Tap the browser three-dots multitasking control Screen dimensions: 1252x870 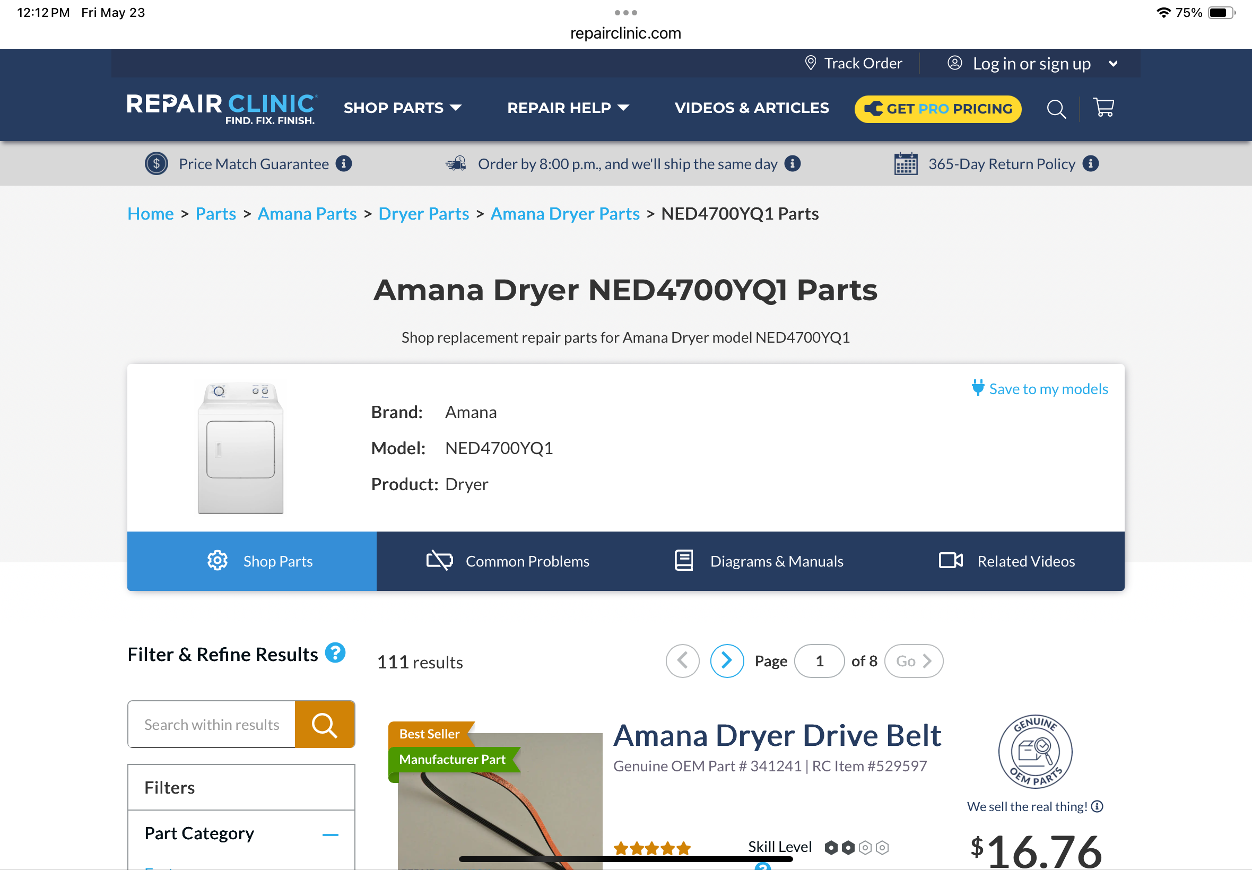point(625,13)
